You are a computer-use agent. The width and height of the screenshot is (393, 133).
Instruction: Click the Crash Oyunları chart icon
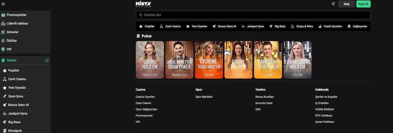tap(320, 26)
